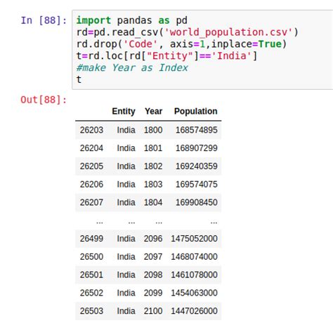333x323 pixels.
Task: Click the rd.drop('Code') code line
Action: [x=181, y=44]
